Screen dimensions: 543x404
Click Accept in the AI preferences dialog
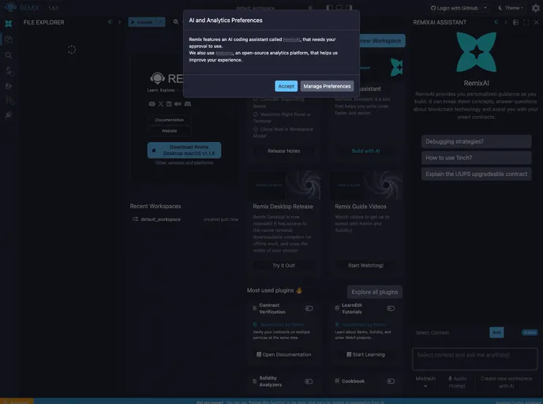pyautogui.click(x=286, y=86)
